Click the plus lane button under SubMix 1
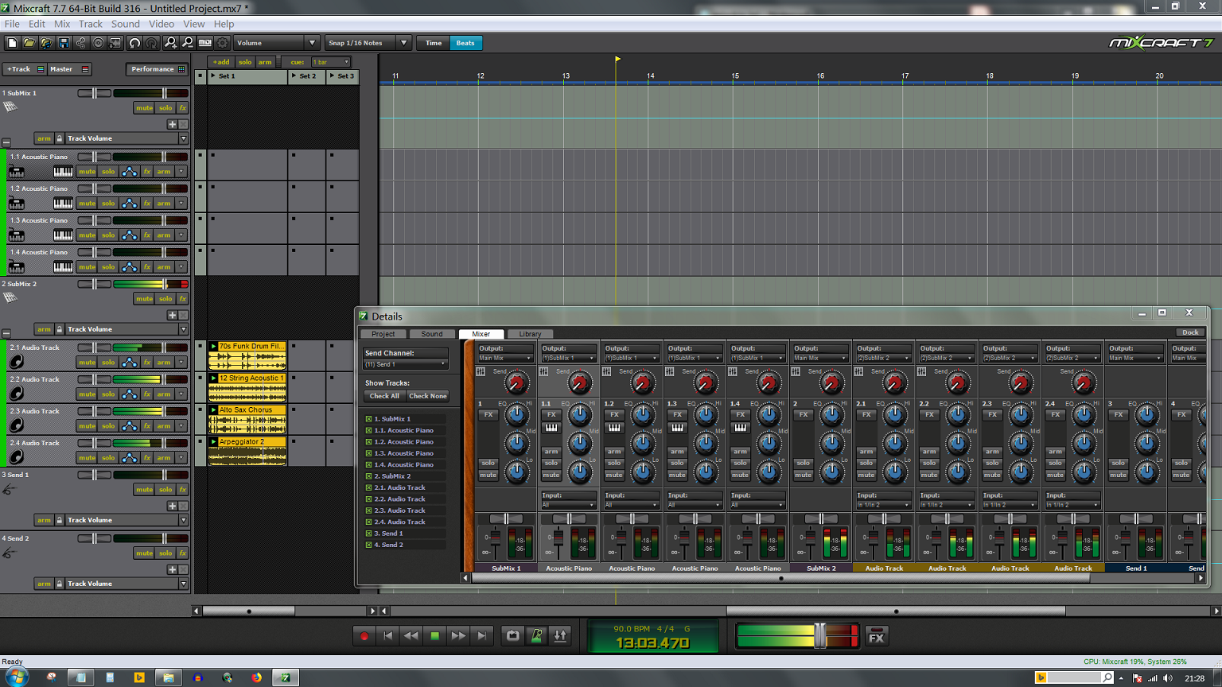Viewport: 1222px width, 687px height. [172, 125]
